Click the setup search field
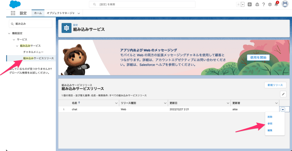 point(142,4)
